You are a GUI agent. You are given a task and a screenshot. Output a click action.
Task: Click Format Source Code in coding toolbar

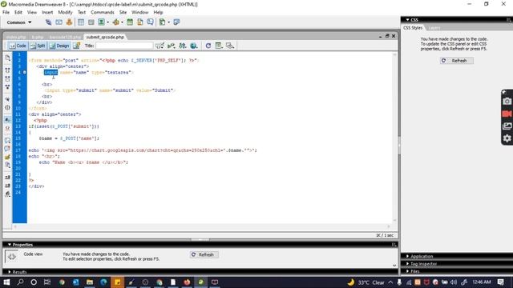[x=7, y=194]
